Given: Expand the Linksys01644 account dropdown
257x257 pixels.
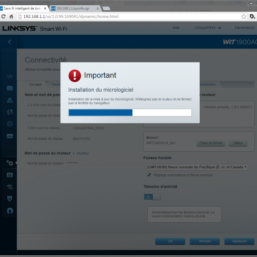Looking at the screenshot, I should [x=207, y=28].
